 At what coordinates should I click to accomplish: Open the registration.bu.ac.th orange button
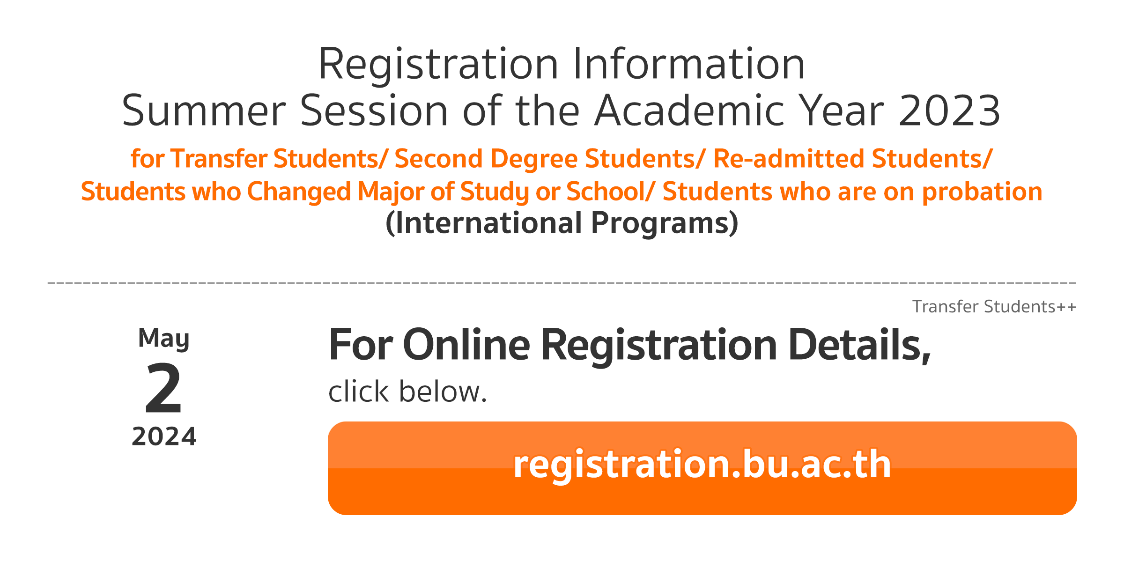coord(702,468)
